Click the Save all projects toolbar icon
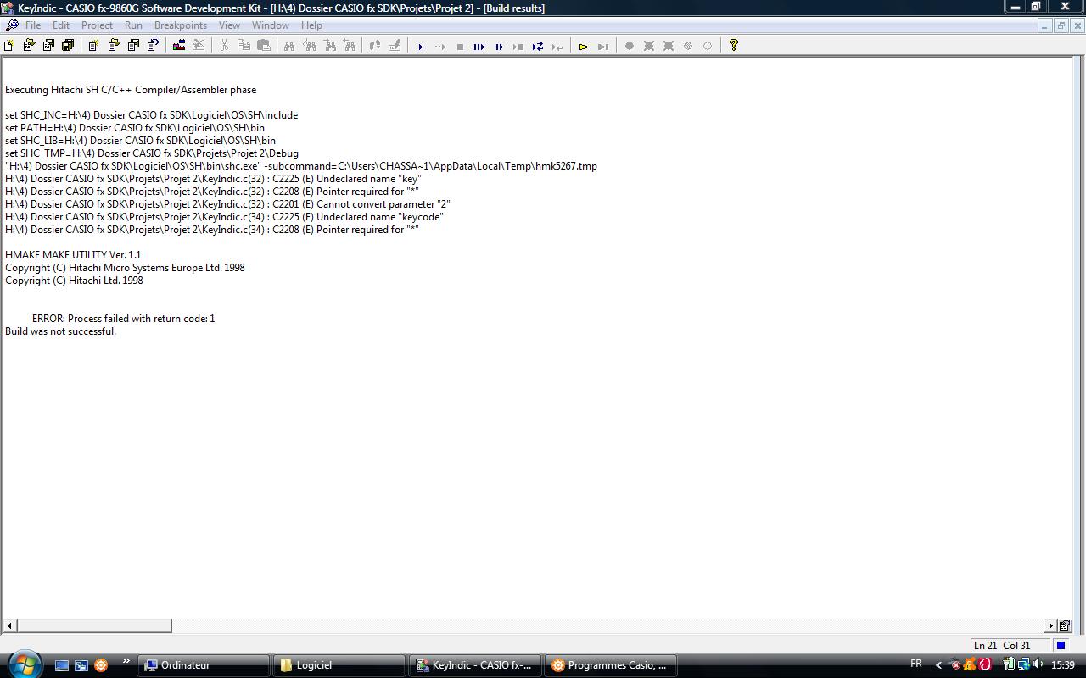The width and height of the screenshot is (1086, 678). pos(68,46)
